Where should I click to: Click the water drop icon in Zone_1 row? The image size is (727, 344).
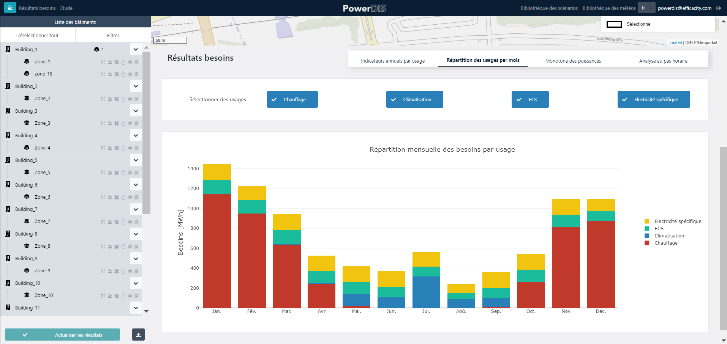(x=123, y=62)
